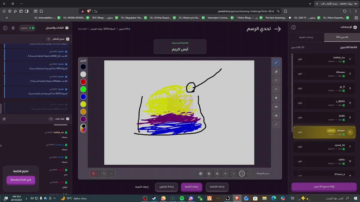Select the line drawing tool
Screen dimensions: 360x202
276,124
